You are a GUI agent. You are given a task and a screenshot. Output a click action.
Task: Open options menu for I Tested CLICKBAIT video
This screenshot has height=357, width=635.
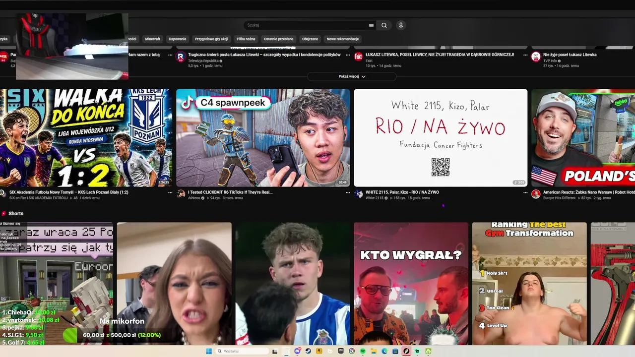coord(348,192)
